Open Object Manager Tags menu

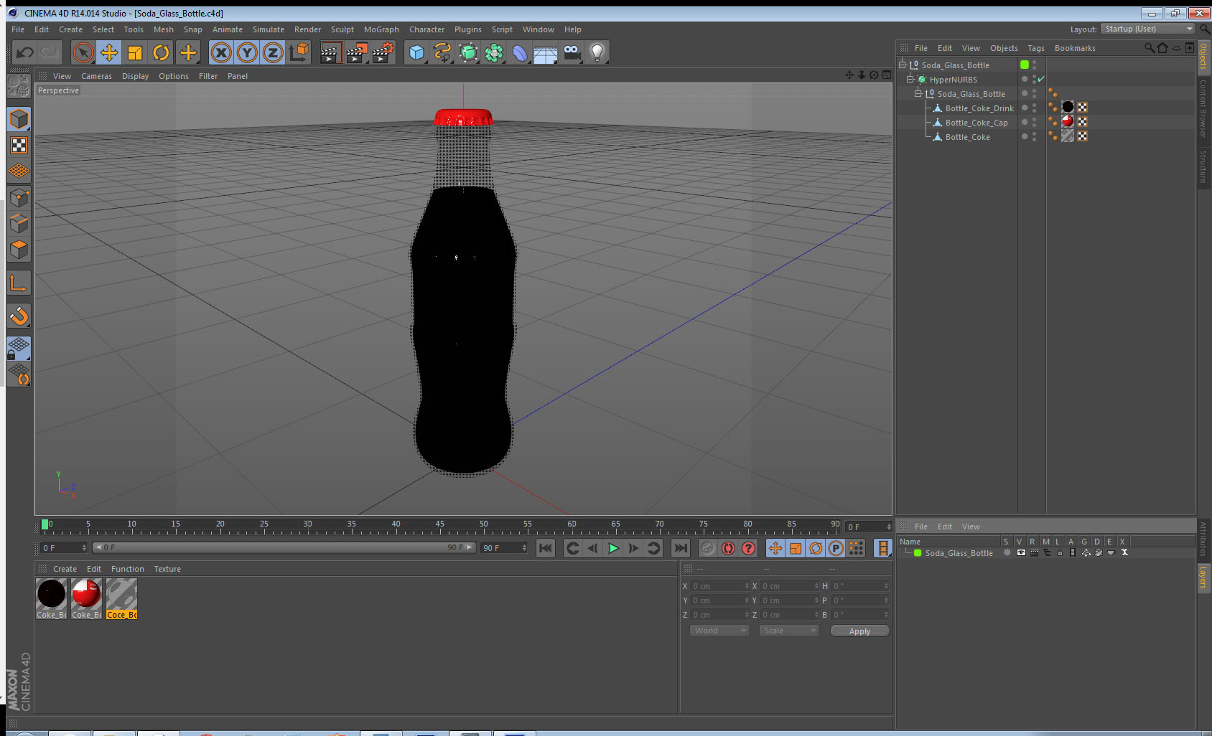click(x=1035, y=48)
